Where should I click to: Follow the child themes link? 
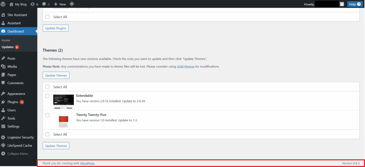click(x=185, y=66)
